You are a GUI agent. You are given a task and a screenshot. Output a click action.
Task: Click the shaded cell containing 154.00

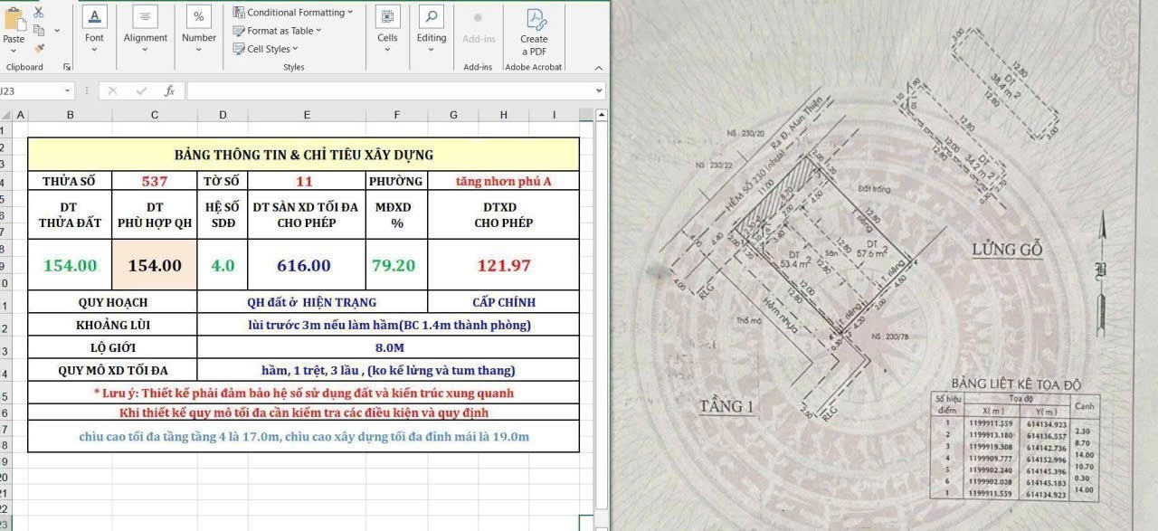tap(155, 265)
